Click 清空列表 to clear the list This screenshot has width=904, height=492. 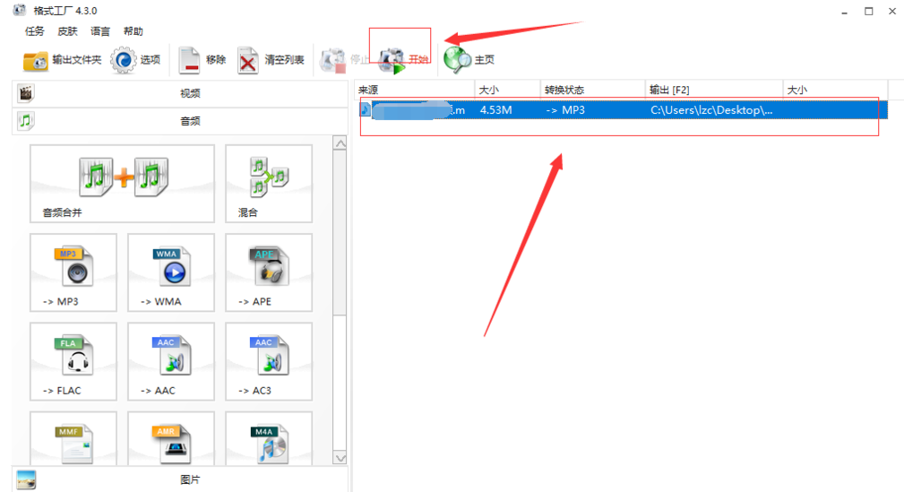coord(271,60)
